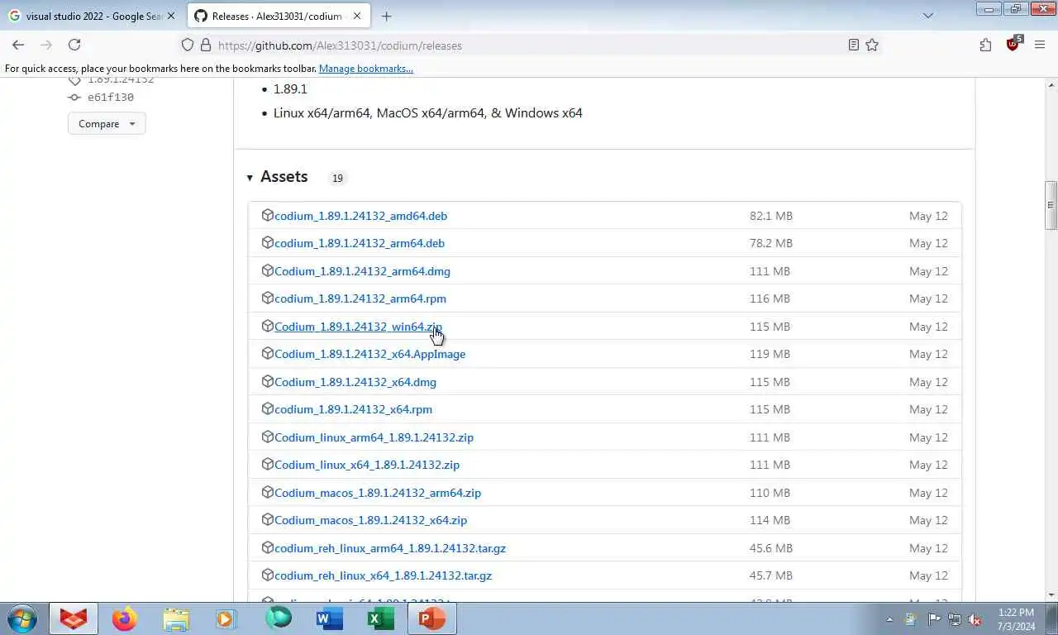1058x635 pixels.
Task: Close the Releases codium tab
Action: point(357,16)
